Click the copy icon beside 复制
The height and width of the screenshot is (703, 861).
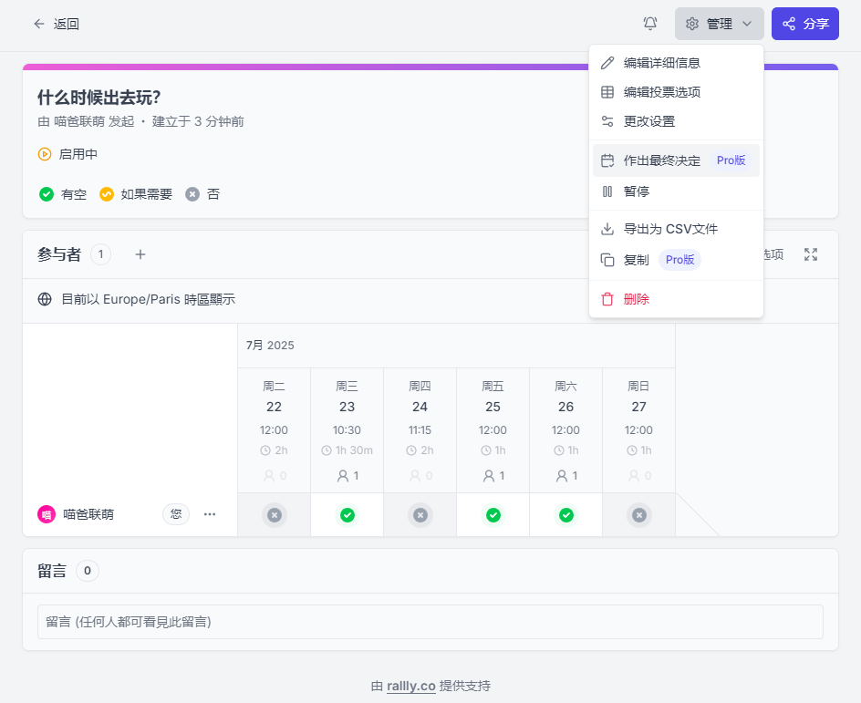pyautogui.click(x=607, y=260)
